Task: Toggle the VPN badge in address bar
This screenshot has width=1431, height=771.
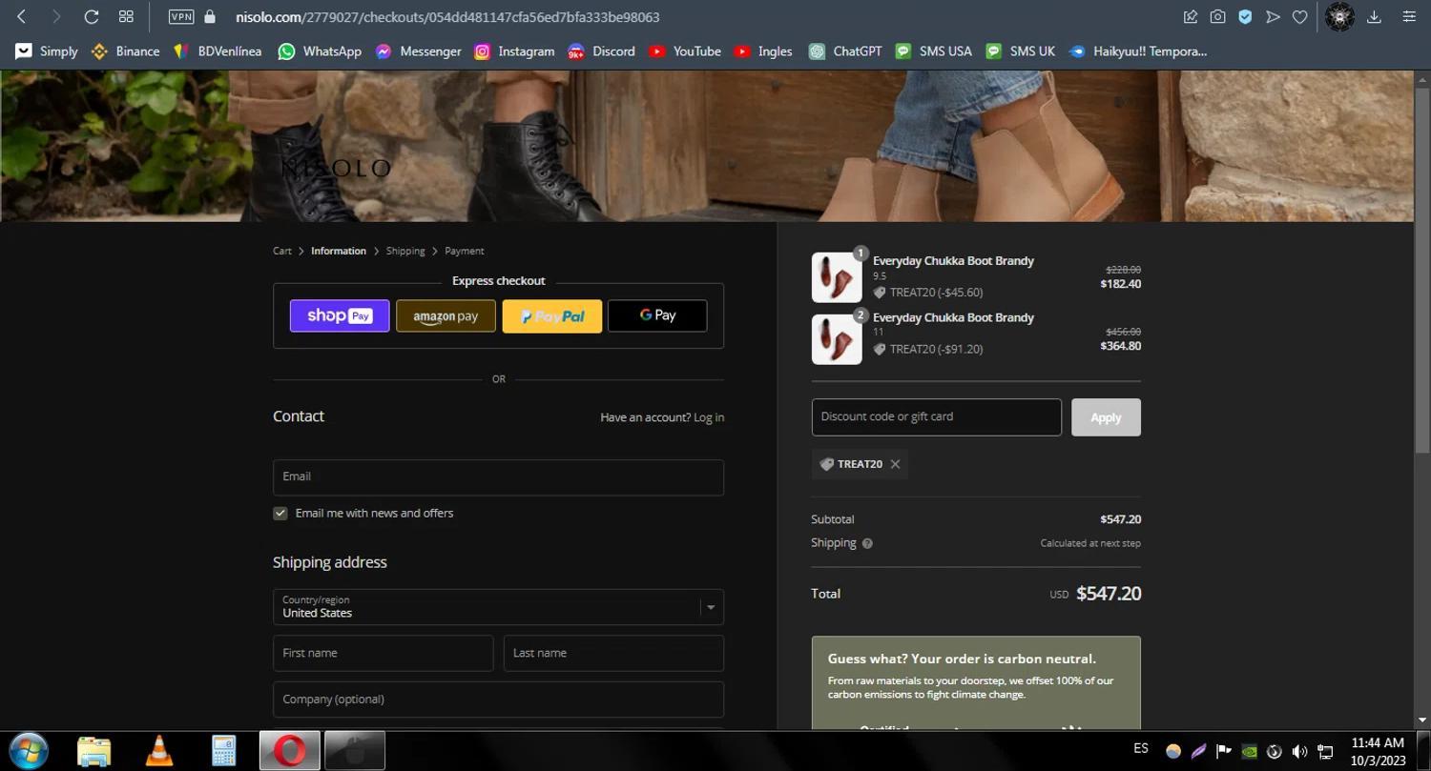Action: point(181,16)
